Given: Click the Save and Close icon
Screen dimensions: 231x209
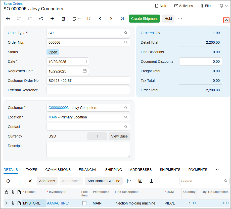Looking at the screenshot, I should (19, 19).
